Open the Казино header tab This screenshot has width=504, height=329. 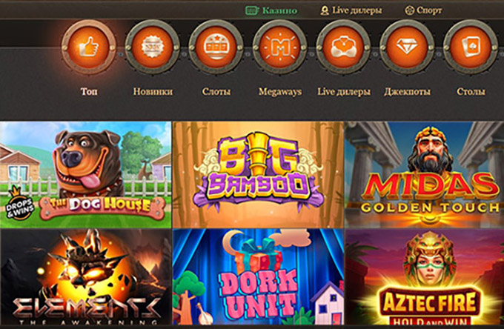[271, 10]
